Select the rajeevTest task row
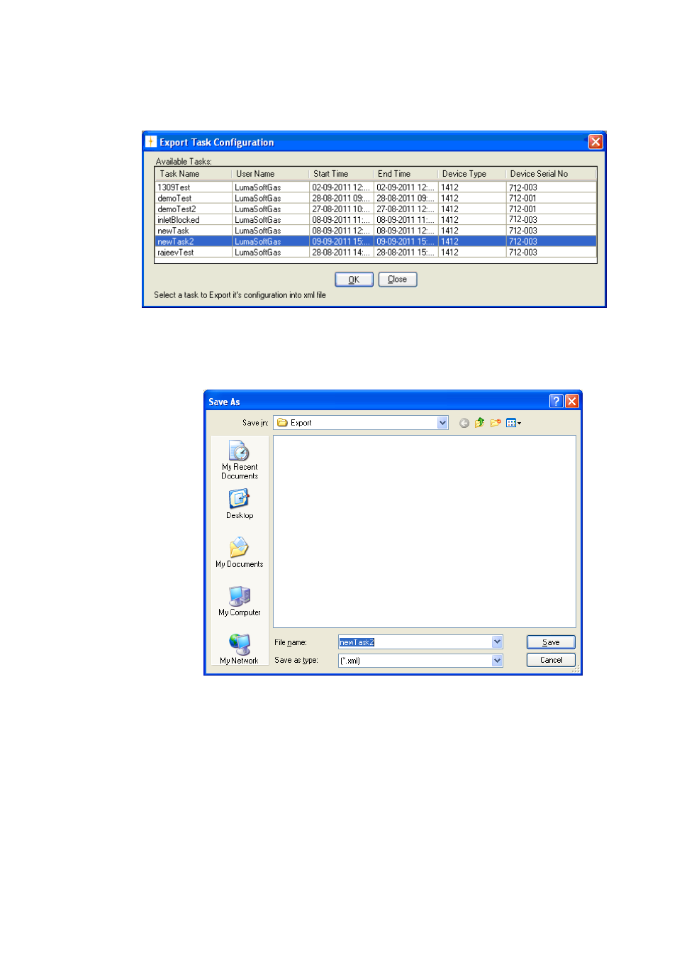The height and width of the screenshot is (958, 677). (x=376, y=252)
